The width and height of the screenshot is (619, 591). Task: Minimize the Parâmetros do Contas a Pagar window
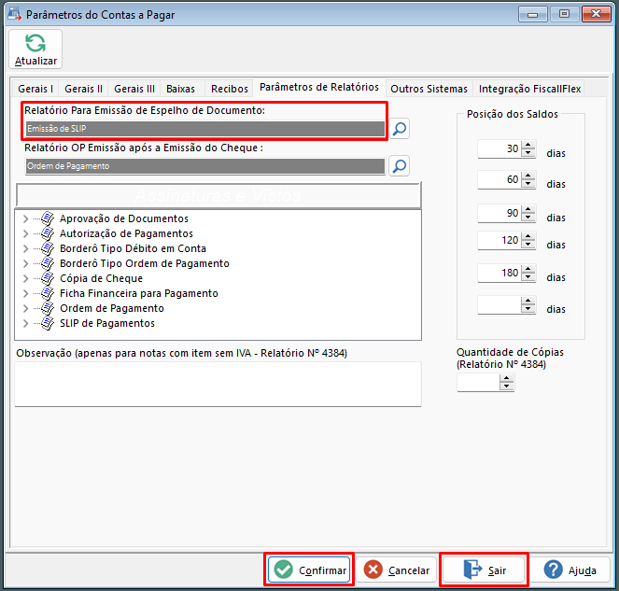pos(533,14)
